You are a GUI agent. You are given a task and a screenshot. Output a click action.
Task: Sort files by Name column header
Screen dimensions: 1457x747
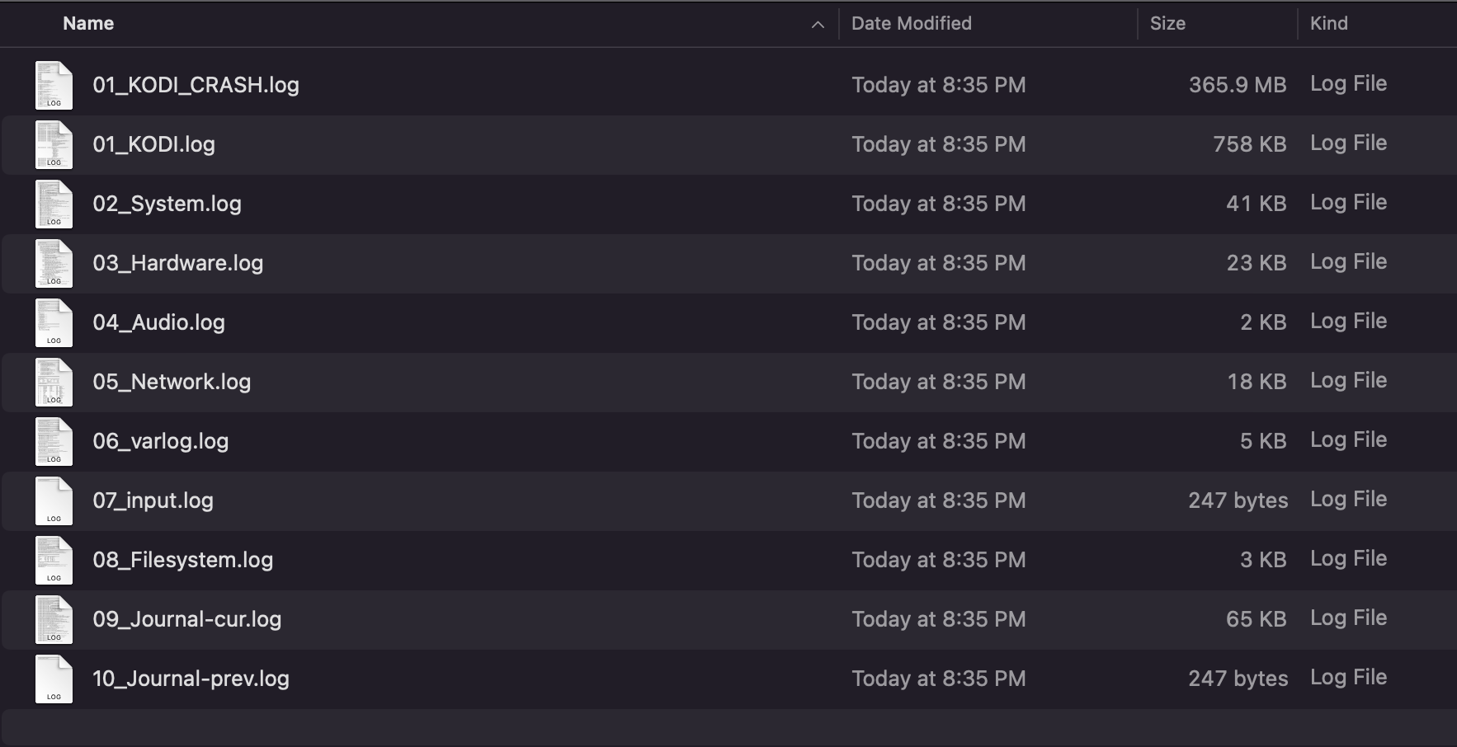point(88,24)
